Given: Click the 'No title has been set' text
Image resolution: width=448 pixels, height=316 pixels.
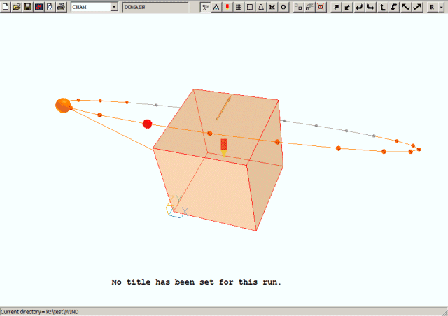Looking at the screenshot, I should [x=197, y=282].
